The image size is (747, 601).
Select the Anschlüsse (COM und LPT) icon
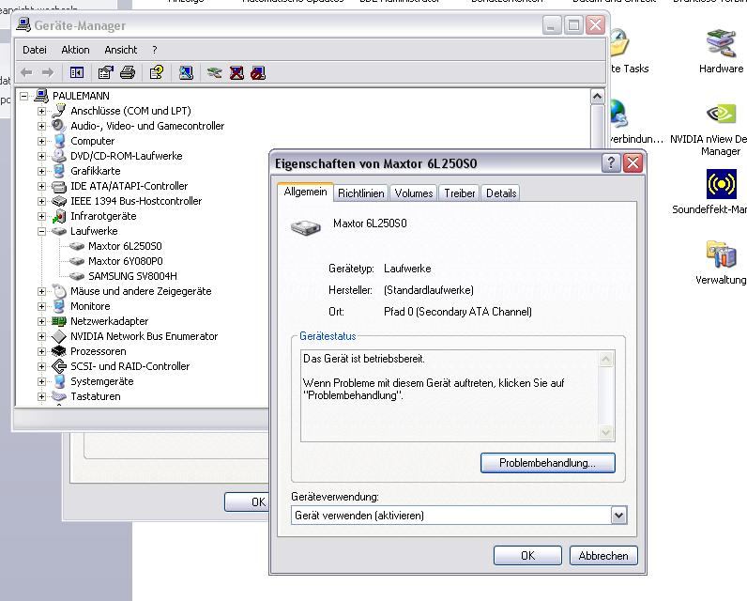click(59, 111)
